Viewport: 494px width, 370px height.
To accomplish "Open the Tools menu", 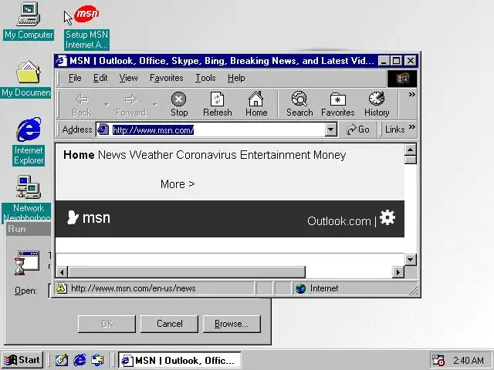I will pyautogui.click(x=205, y=78).
